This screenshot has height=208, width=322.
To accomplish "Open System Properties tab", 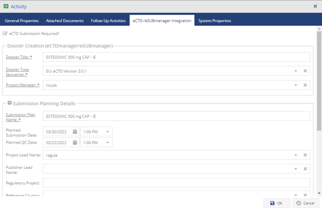I will pyautogui.click(x=215, y=20).
